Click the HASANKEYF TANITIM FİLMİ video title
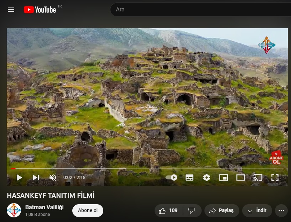This screenshot has width=291, height=222. [50, 195]
